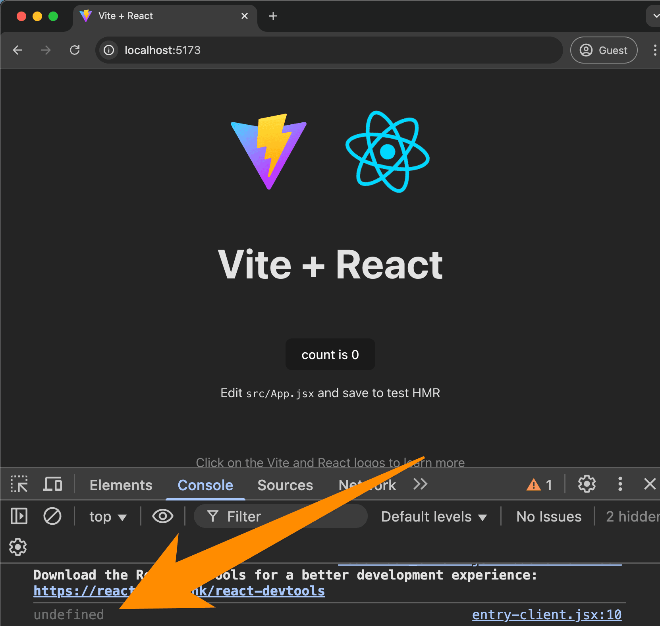Open the Default levels dropdown

point(434,517)
